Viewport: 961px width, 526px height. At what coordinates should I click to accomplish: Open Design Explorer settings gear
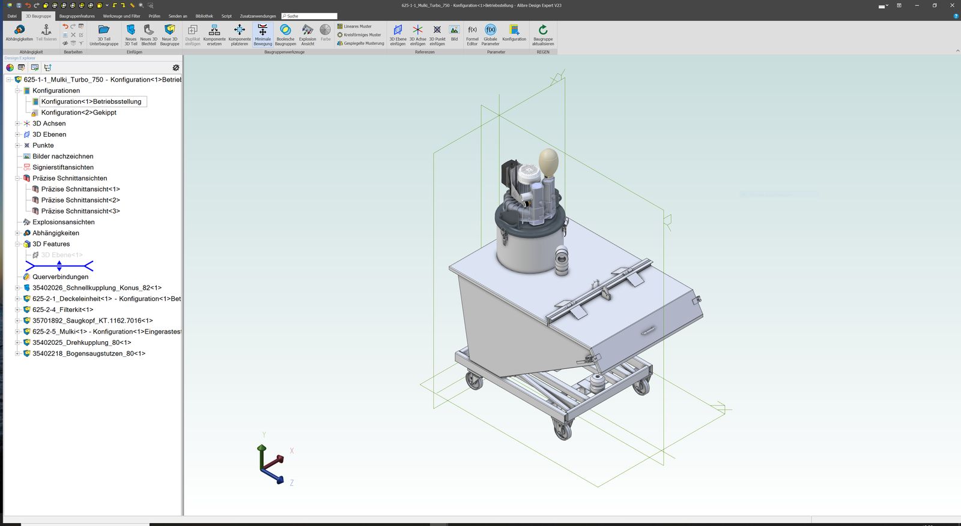pos(176,68)
